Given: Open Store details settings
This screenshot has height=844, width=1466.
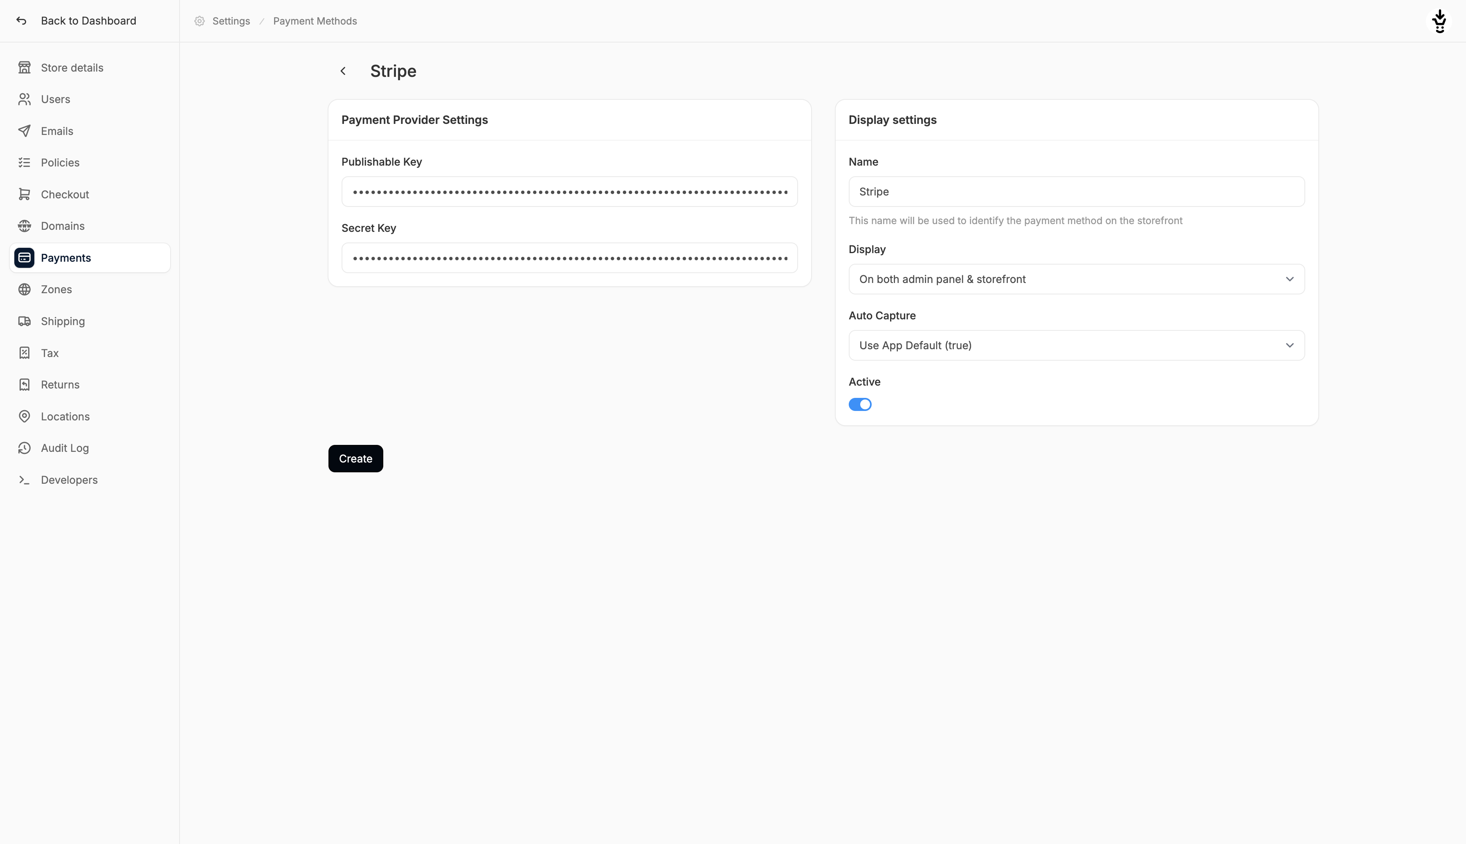Looking at the screenshot, I should (x=90, y=68).
